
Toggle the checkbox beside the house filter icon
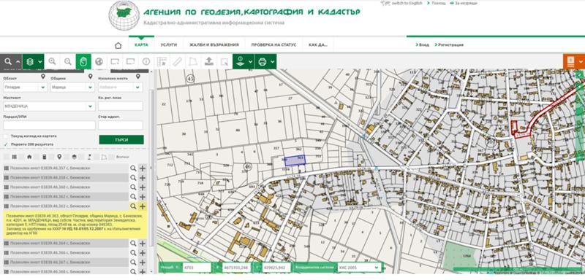coord(22,157)
